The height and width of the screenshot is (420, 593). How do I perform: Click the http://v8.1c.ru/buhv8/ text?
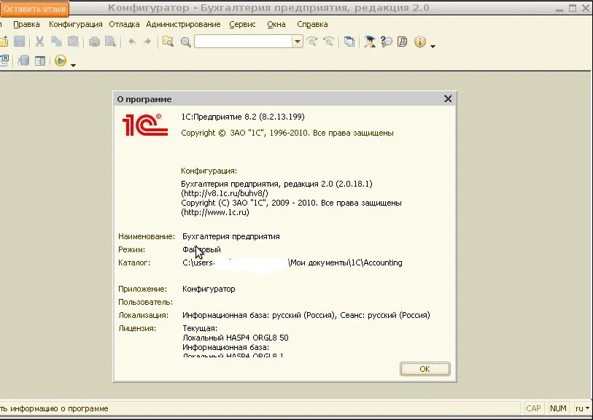(225, 193)
